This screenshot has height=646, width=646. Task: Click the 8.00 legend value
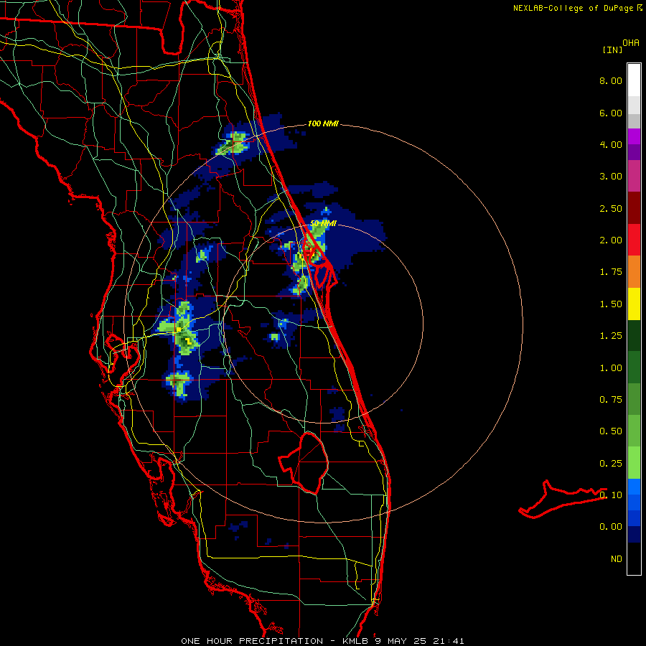tap(611, 80)
